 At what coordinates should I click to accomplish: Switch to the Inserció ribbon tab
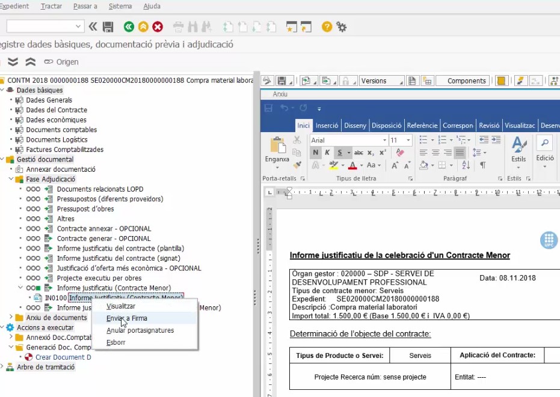[327, 126]
